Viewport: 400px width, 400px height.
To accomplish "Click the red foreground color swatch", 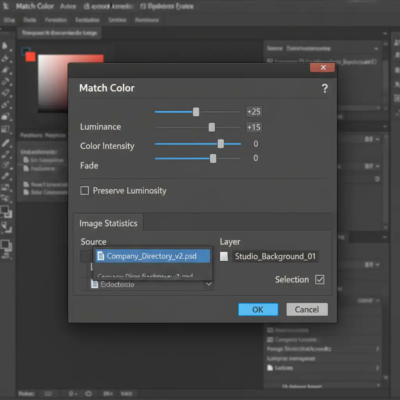I will pyautogui.click(x=30, y=57).
